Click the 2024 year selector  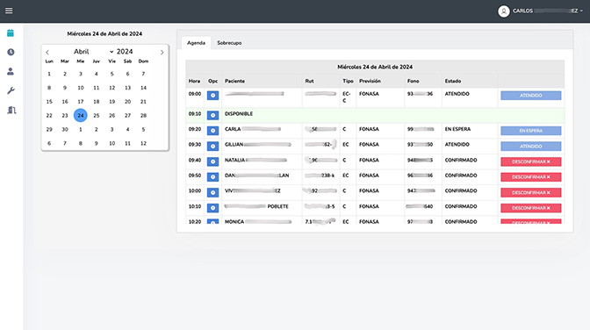(x=125, y=52)
